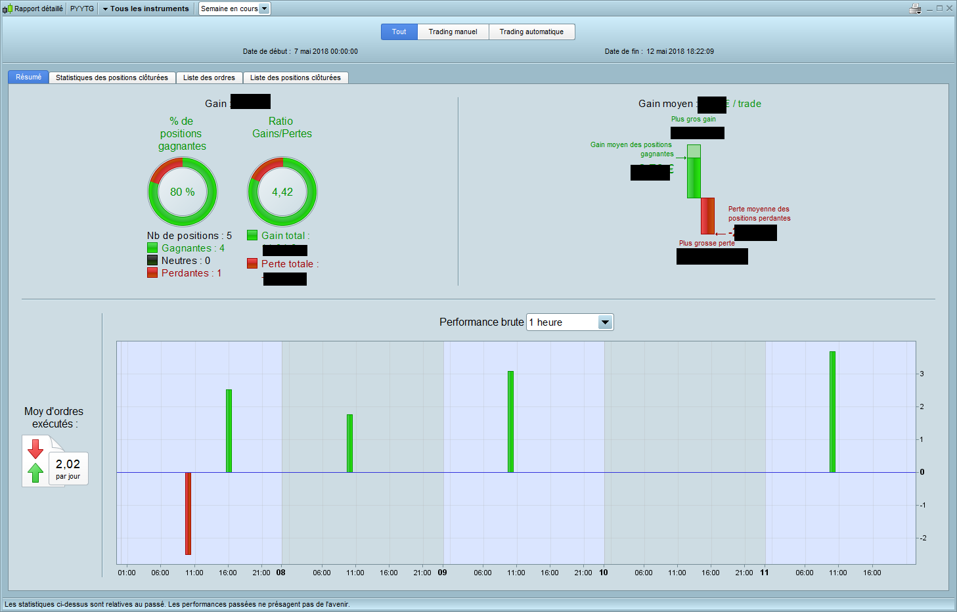Click the Plus grosse perte label
Image resolution: width=957 pixels, height=612 pixels.
coord(707,243)
